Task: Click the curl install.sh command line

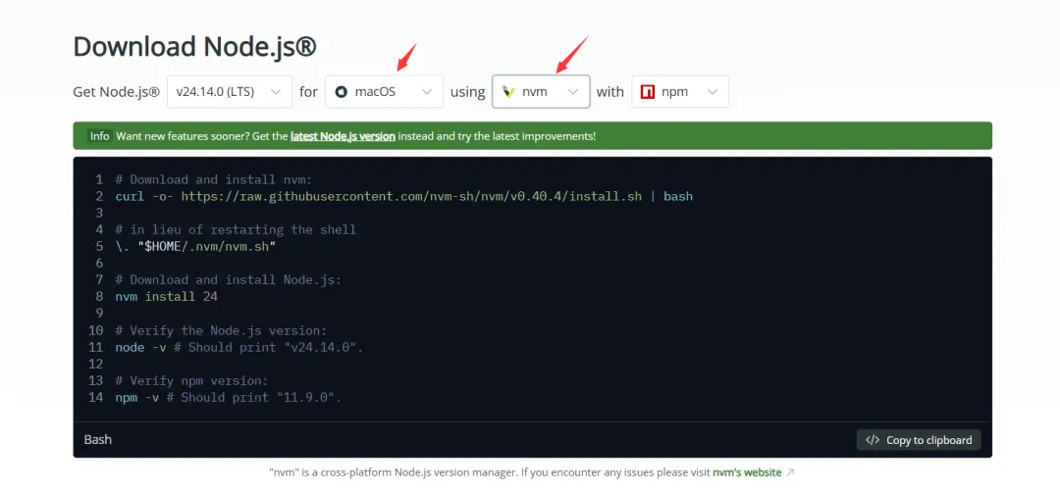Action: 404,196
